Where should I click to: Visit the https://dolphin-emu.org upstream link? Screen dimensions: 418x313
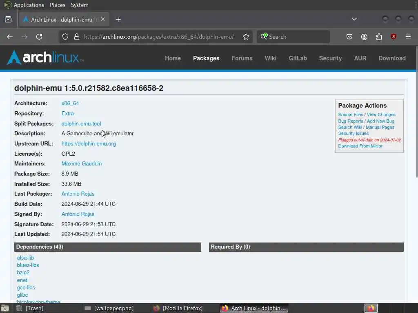point(89,144)
